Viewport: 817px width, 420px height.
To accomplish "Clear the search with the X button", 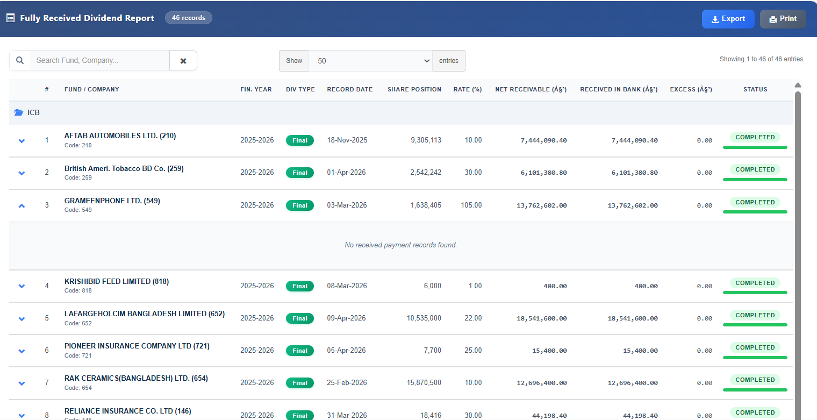I will pyautogui.click(x=183, y=61).
